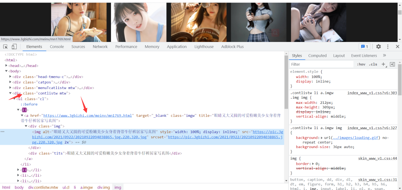Image resolution: width=402 pixels, height=190 pixels.
Task: Collapse the div contlistw mtw node
Action: pyautogui.click(x=10, y=94)
